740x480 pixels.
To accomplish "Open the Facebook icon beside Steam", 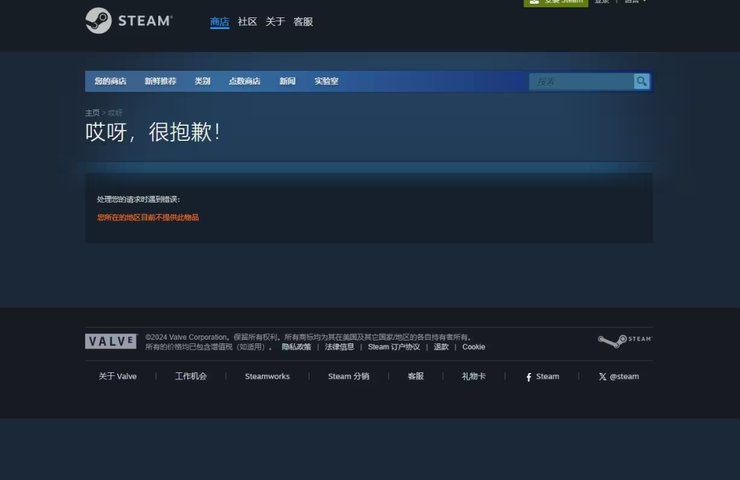I will [x=528, y=377].
